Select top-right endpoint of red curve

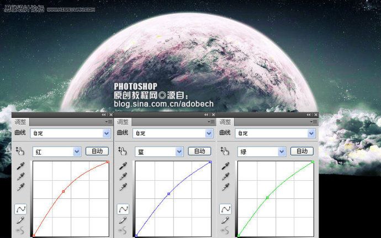coord(108,162)
